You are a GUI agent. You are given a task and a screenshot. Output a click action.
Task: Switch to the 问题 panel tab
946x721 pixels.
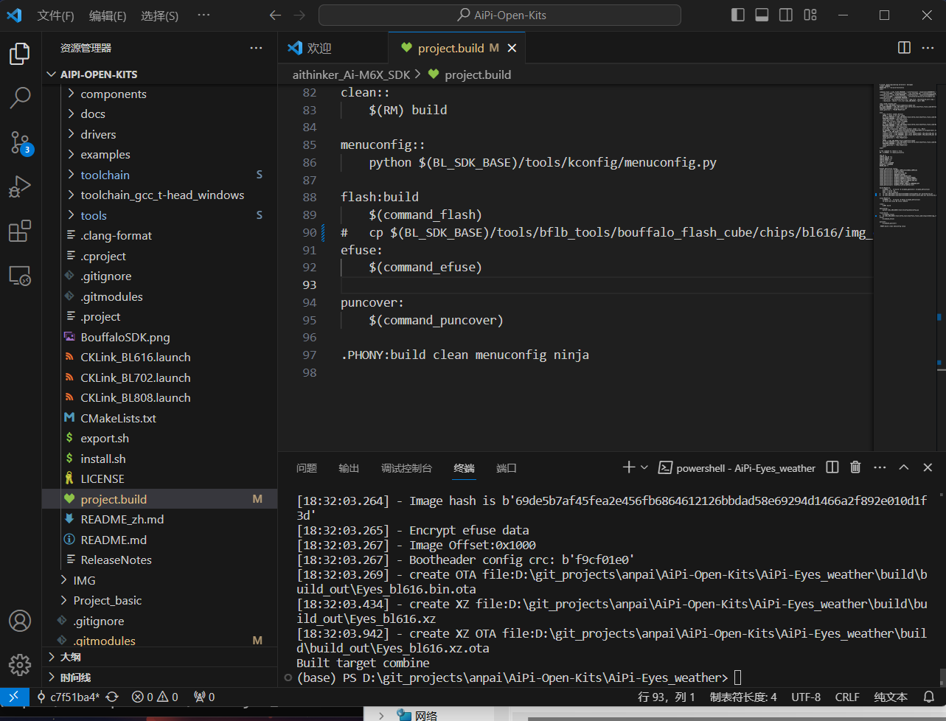click(307, 468)
